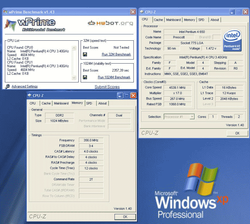Image resolution: width=250 pixels, height=224 pixels.
Task: Click the Bus Speed value 267.0 MHz
Action: click(x=177, y=99)
